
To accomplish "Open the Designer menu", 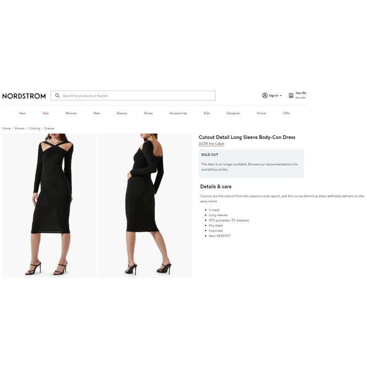I will click(233, 113).
